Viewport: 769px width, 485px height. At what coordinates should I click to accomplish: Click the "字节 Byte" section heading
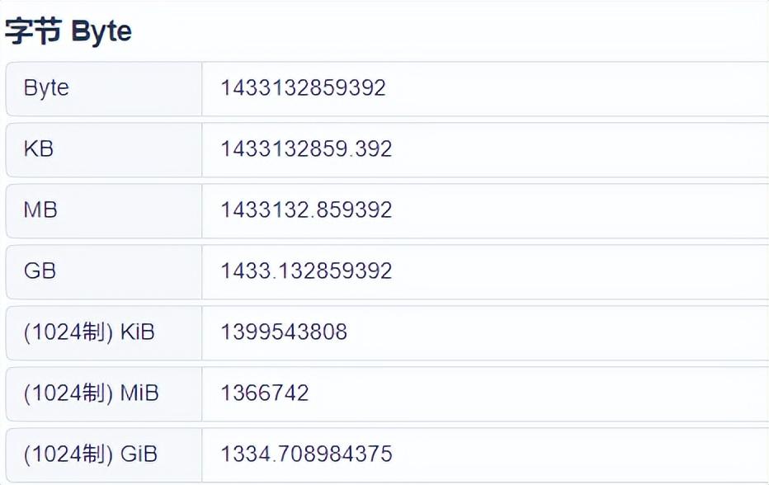point(68,31)
